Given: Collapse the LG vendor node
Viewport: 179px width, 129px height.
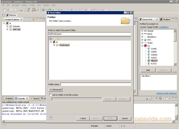Looking at the screenshot, I should [142, 46].
